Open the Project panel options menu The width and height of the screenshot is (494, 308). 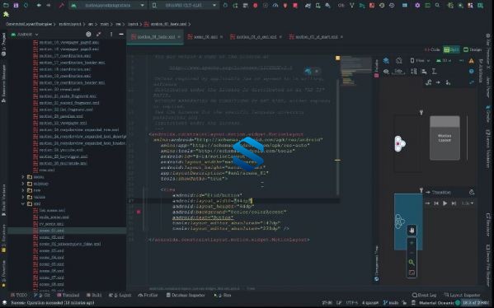[x=111, y=34]
